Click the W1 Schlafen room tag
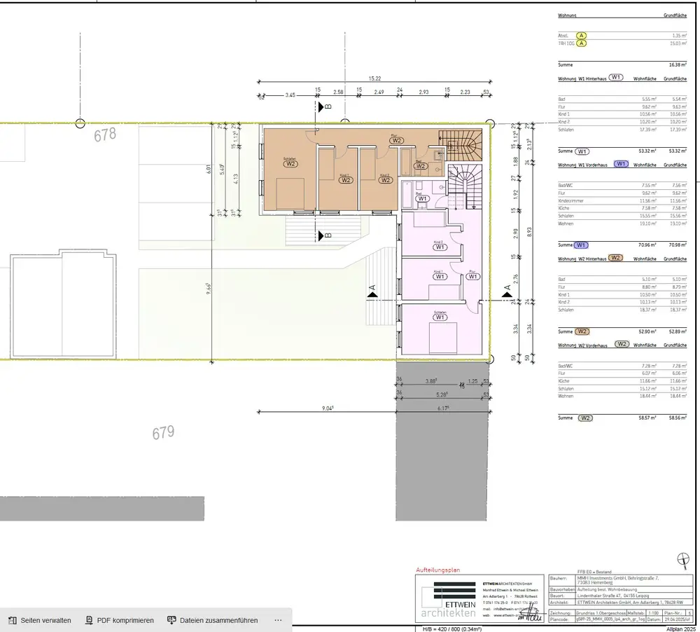This screenshot has width=700, height=632. (x=440, y=317)
